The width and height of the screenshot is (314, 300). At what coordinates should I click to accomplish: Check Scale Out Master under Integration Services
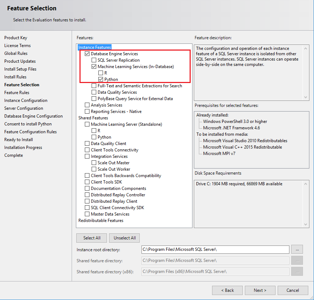[94, 163]
